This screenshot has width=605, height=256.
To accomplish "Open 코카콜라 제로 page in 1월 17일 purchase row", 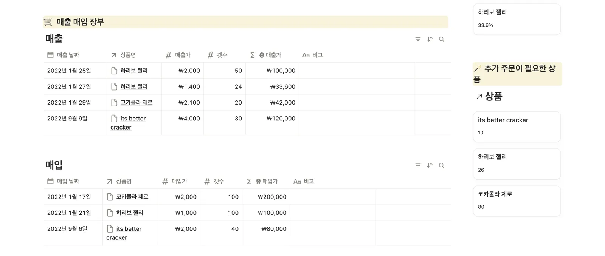I will click(132, 197).
